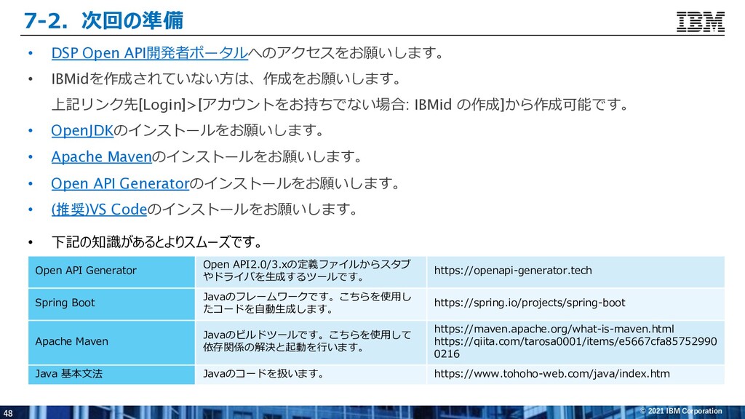Select the Open API Generator table cell

pos(111,271)
